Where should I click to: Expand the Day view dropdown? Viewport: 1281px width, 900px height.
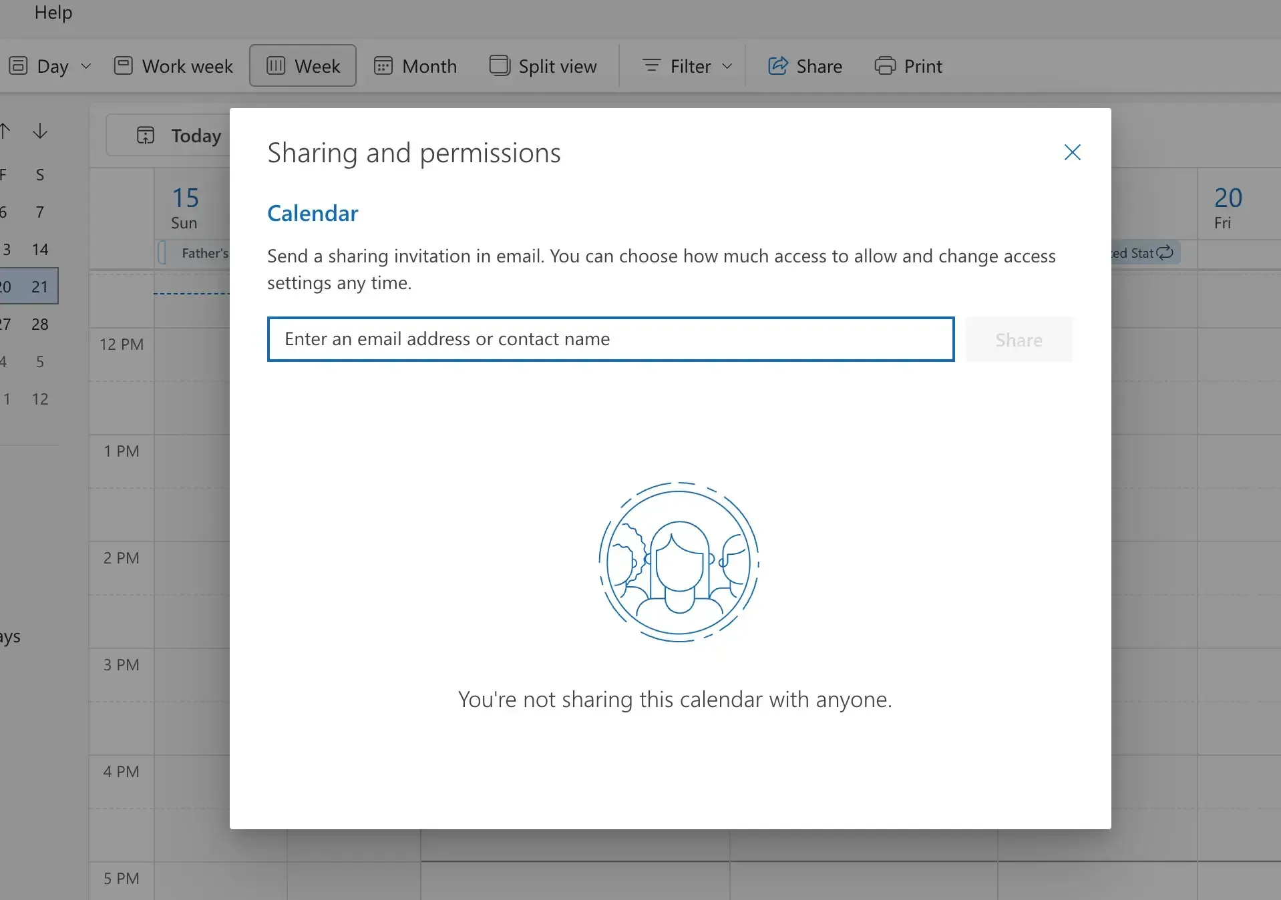pos(85,66)
